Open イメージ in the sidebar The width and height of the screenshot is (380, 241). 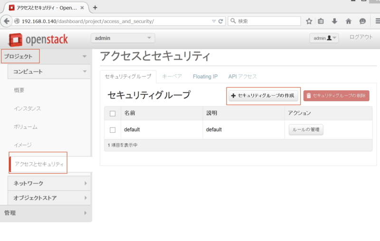(x=23, y=145)
